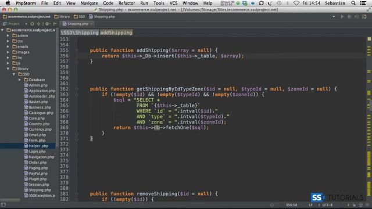Click the Wi-Fi icon in menu bar
This screenshot has width=372, height=209.
tap(296, 3)
